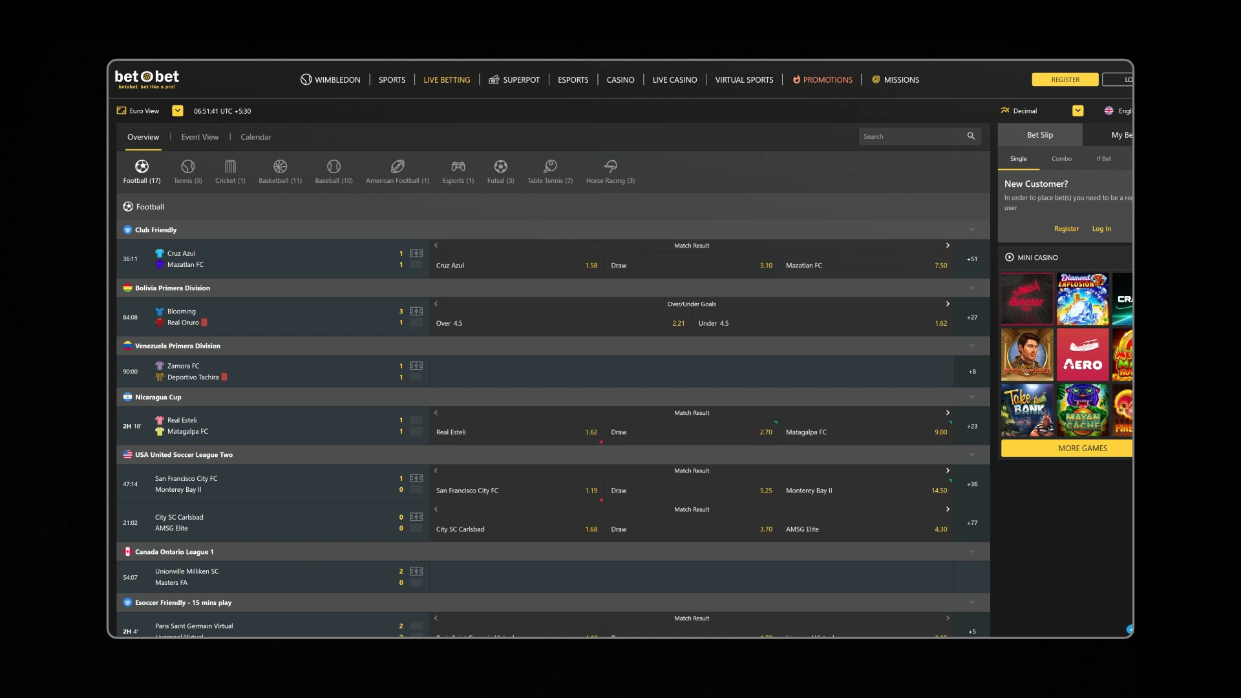Bet on Cruz Azul at 1.58
Screen dimensions: 1241x698
(x=516, y=265)
